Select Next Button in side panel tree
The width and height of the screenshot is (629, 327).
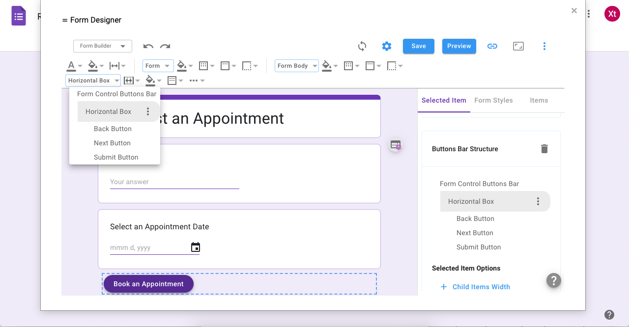[475, 233]
